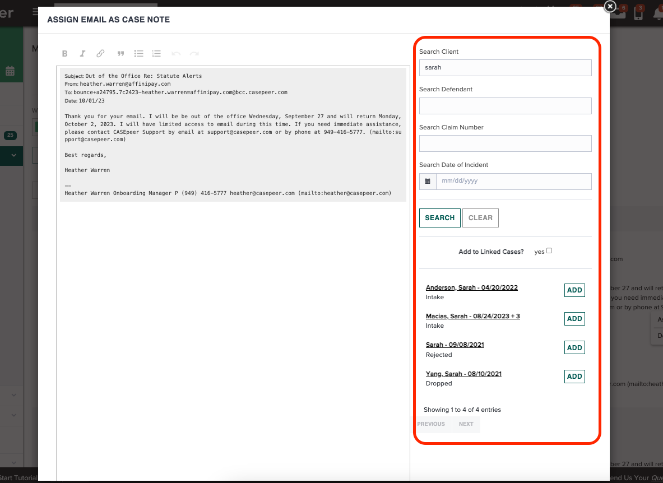
Task: Check the Add to Linked Cases yes box
Action: click(x=549, y=250)
